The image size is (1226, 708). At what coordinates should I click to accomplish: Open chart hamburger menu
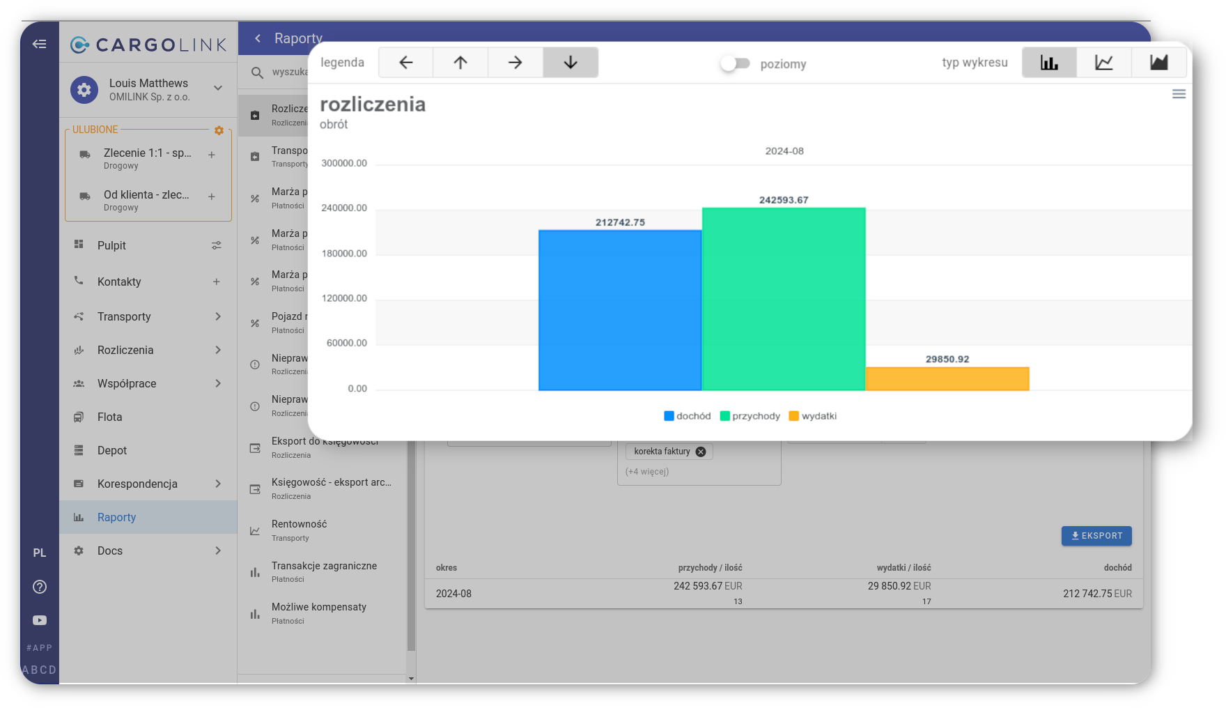pyautogui.click(x=1179, y=94)
